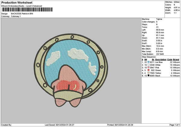Click the Colors value 6 in the header
The height and width of the screenshot is (127, 181).
tap(174, 5)
